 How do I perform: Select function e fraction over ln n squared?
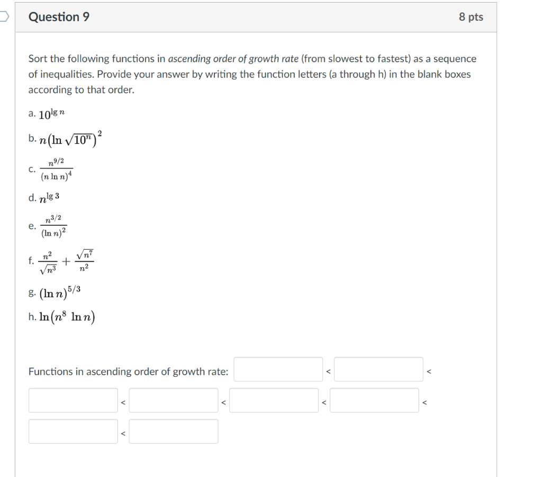pyautogui.click(x=54, y=224)
